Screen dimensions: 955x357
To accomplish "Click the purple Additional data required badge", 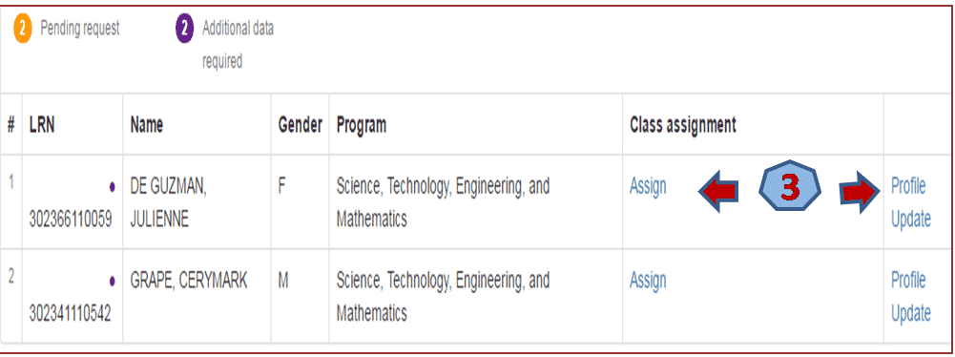I will coord(184,31).
